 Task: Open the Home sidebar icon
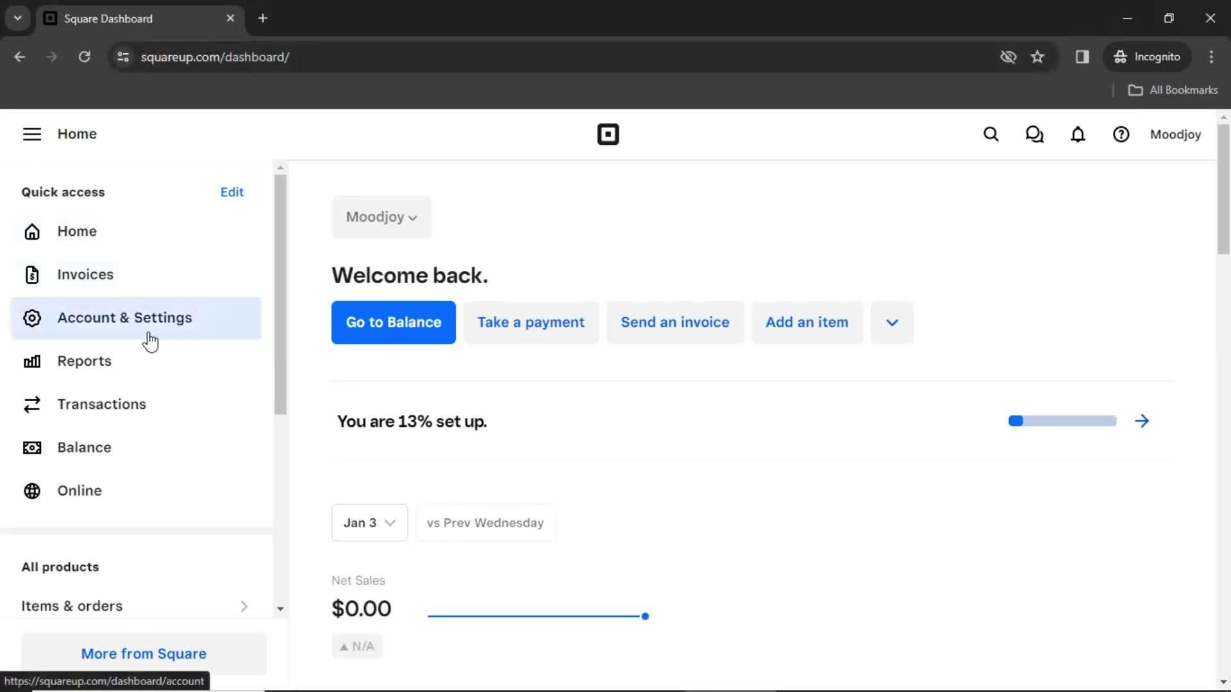click(x=32, y=231)
